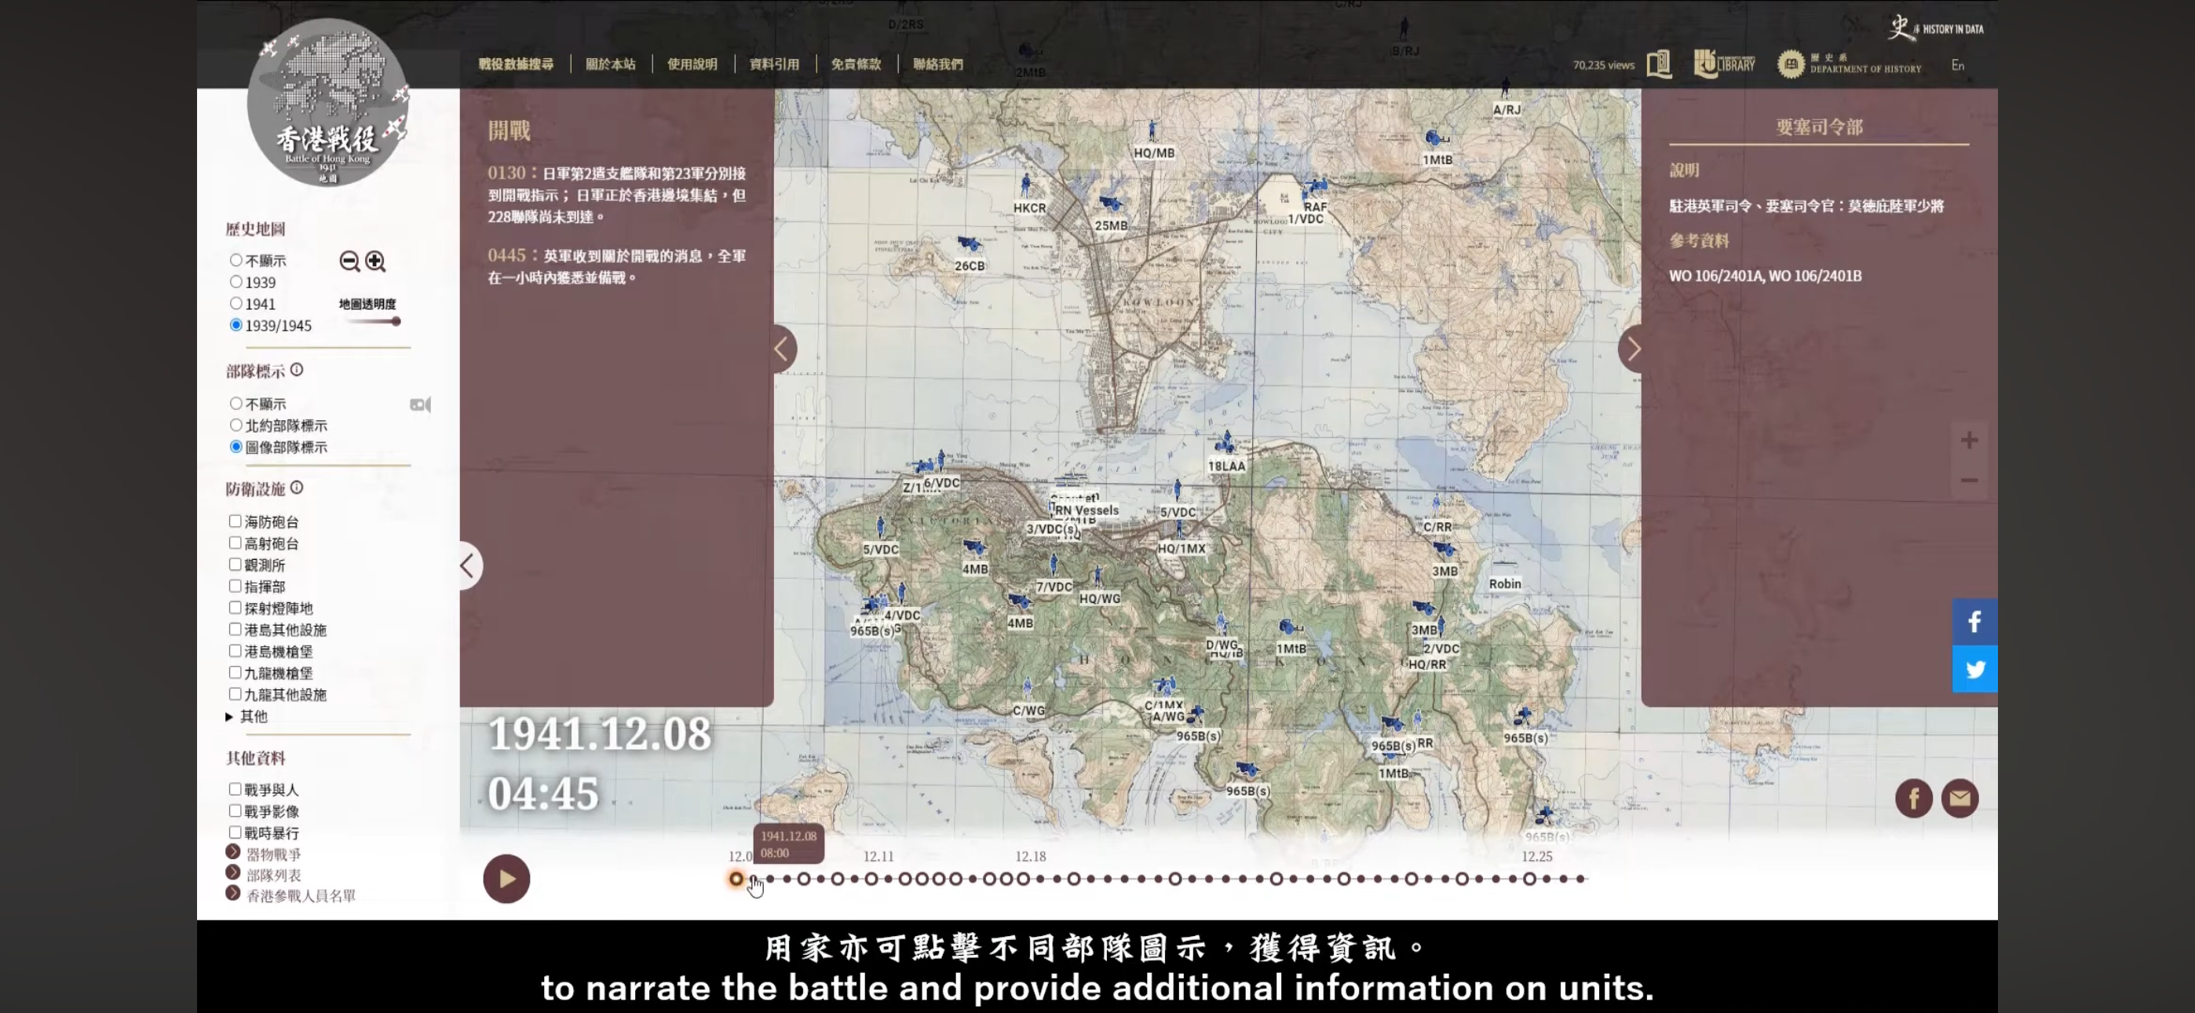2195x1013 pixels.
Task: Check the 戰爭影像 checkbox
Action: click(236, 811)
